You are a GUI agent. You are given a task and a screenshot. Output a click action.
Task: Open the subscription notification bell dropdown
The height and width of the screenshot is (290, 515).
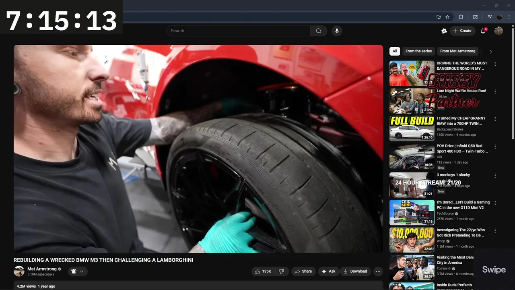[x=78, y=271]
